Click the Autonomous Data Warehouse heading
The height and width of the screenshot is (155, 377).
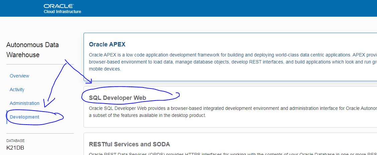(x=33, y=50)
